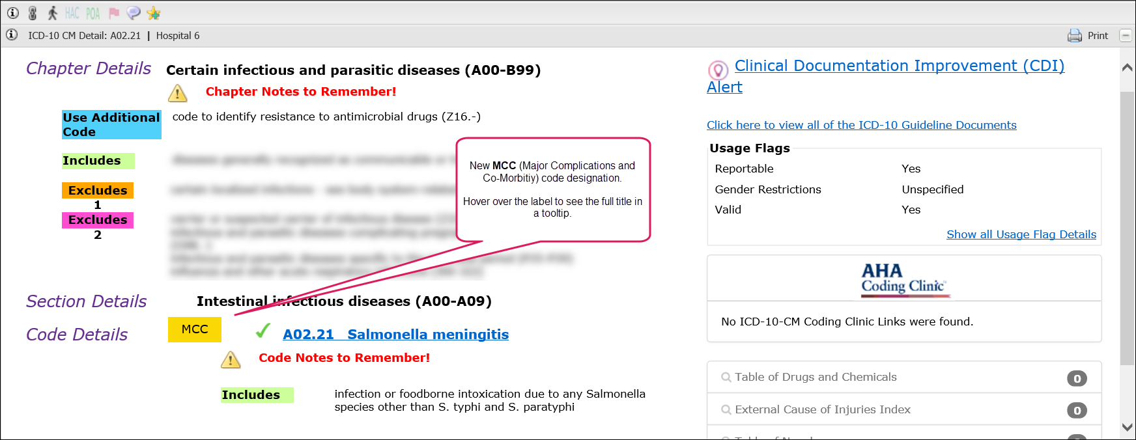Open the speech bubble comment icon
Screen dimensions: 1136x440
click(134, 13)
